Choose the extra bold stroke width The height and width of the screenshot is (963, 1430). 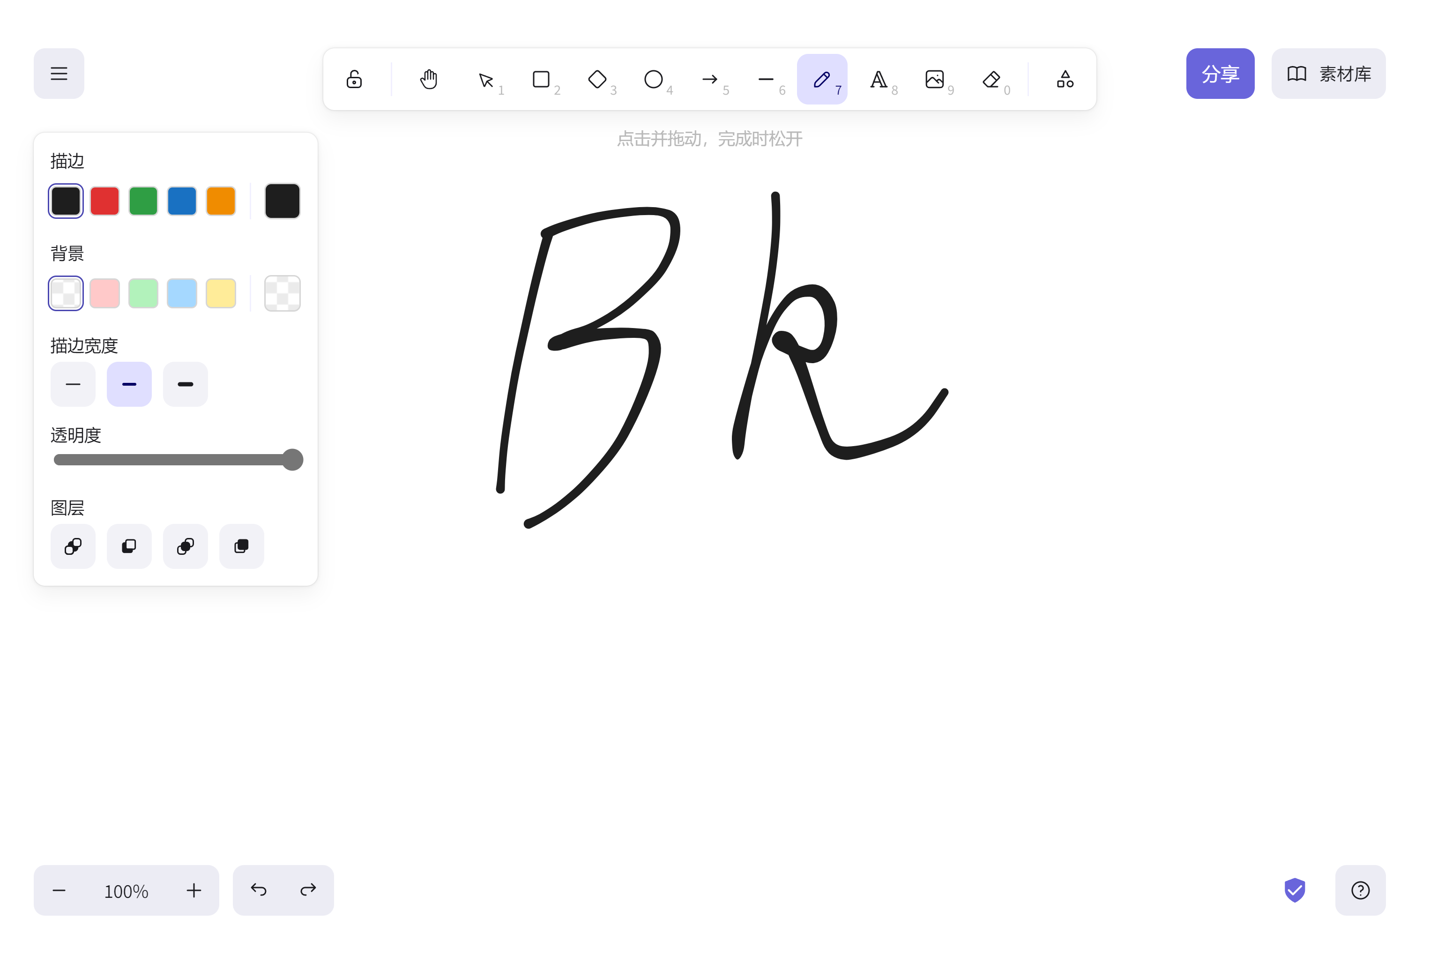(x=186, y=384)
